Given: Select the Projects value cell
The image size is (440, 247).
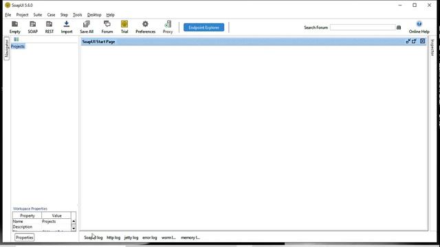Looking at the screenshot, I should tap(56, 221).
